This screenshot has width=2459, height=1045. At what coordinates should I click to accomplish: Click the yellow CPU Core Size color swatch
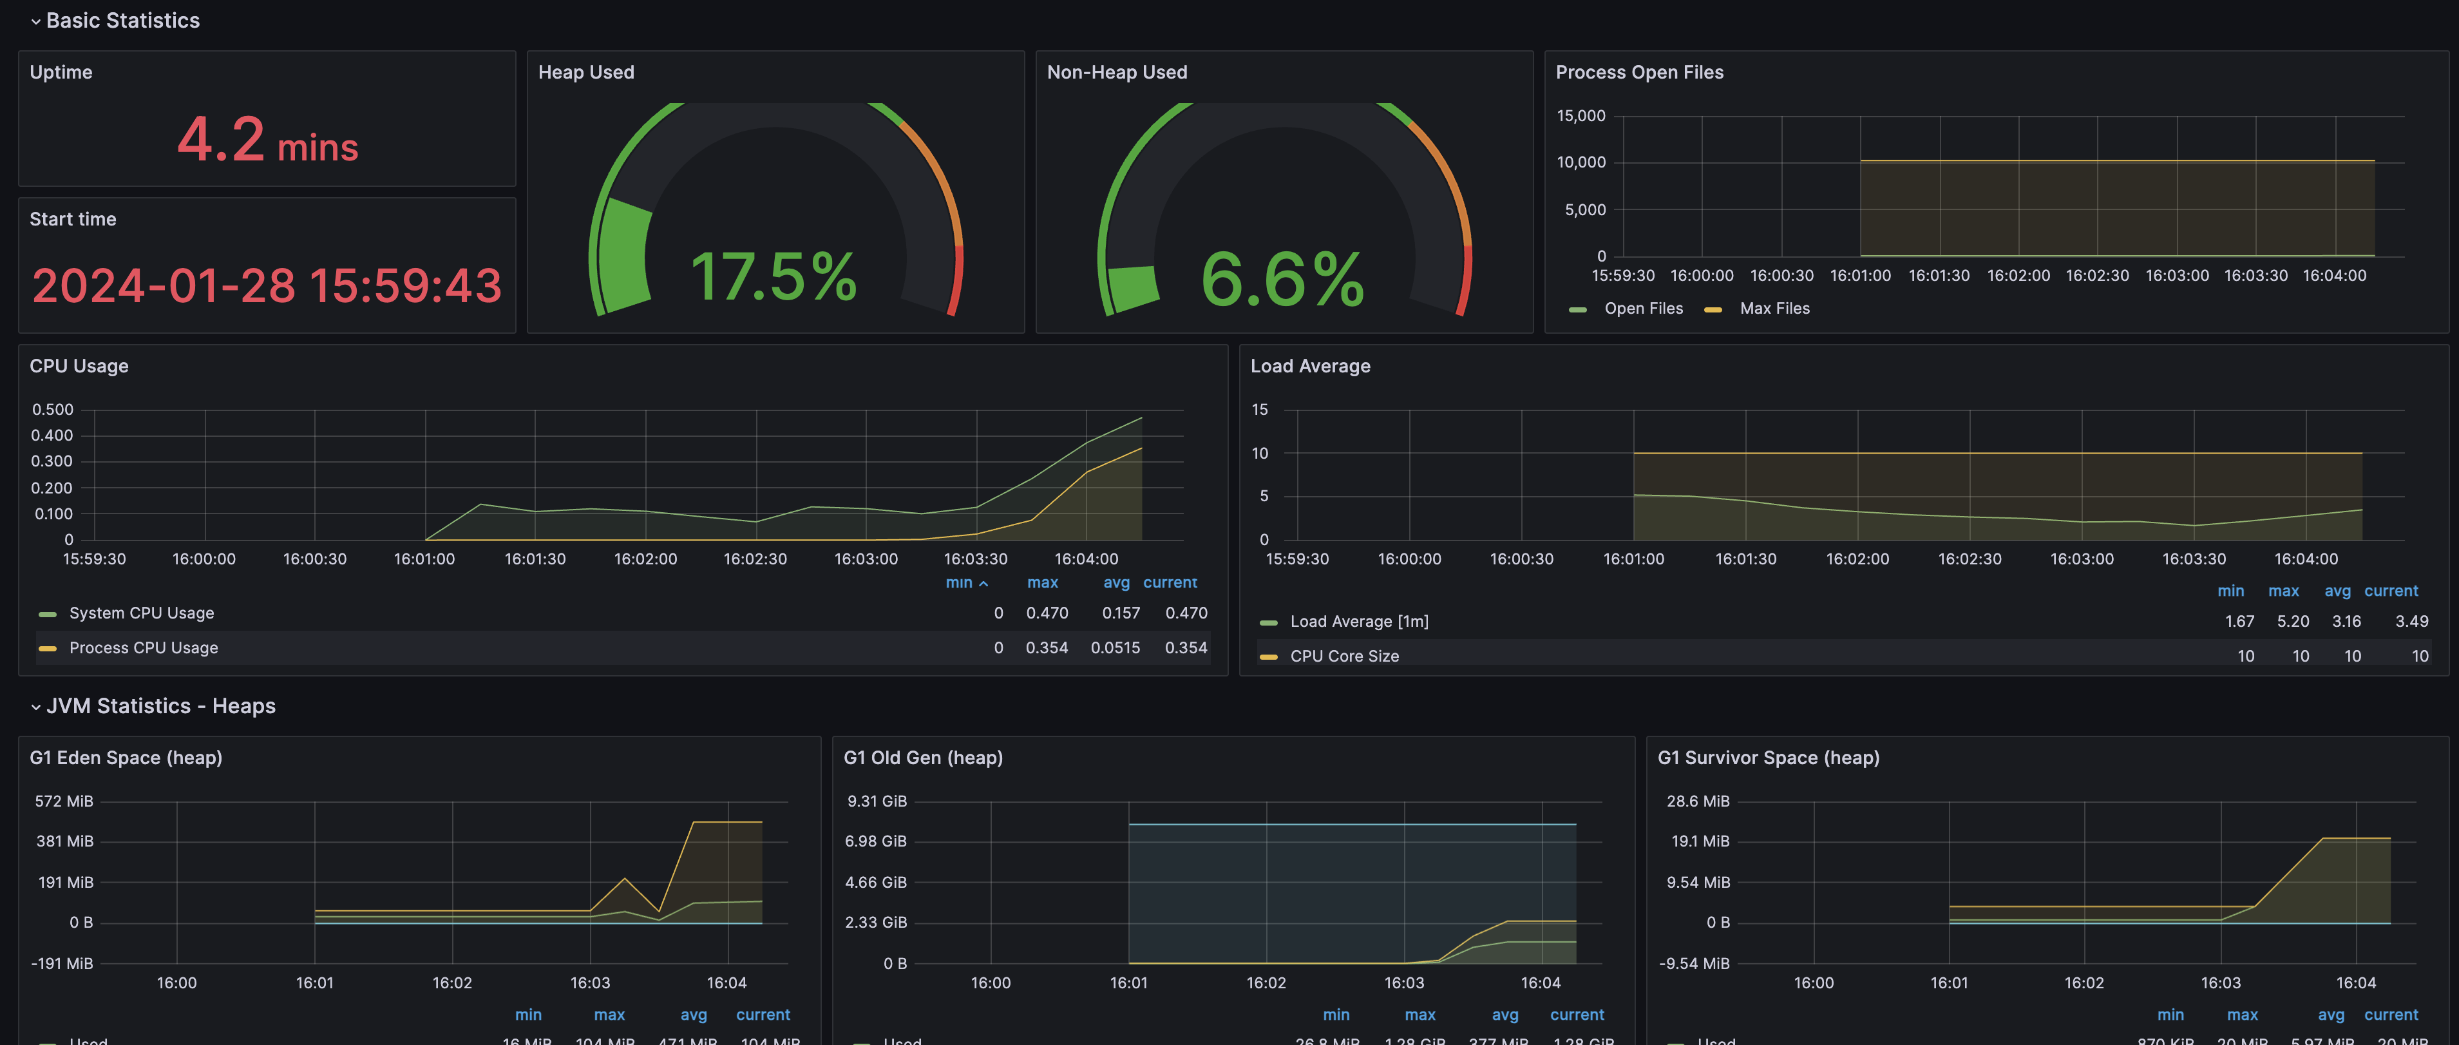(x=1269, y=657)
